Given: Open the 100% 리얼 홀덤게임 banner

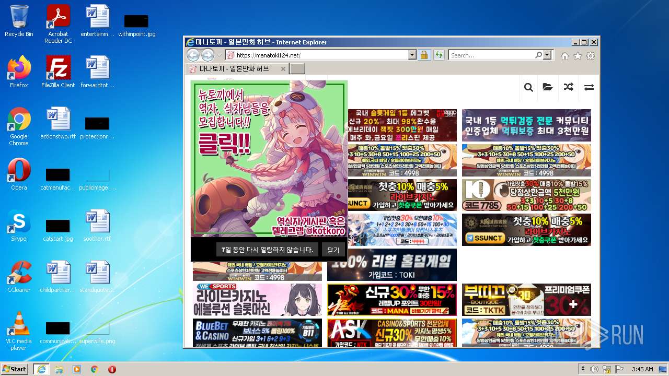Looking at the screenshot, I should (x=392, y=265).
